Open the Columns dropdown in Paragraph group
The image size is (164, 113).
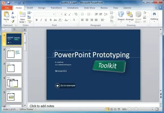(x=103, y=20)
